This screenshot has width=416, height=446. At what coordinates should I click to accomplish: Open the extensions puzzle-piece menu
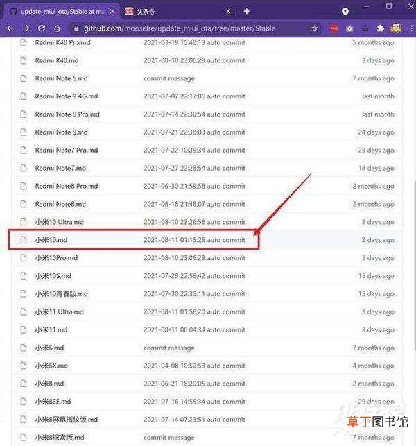coord(381,28)
